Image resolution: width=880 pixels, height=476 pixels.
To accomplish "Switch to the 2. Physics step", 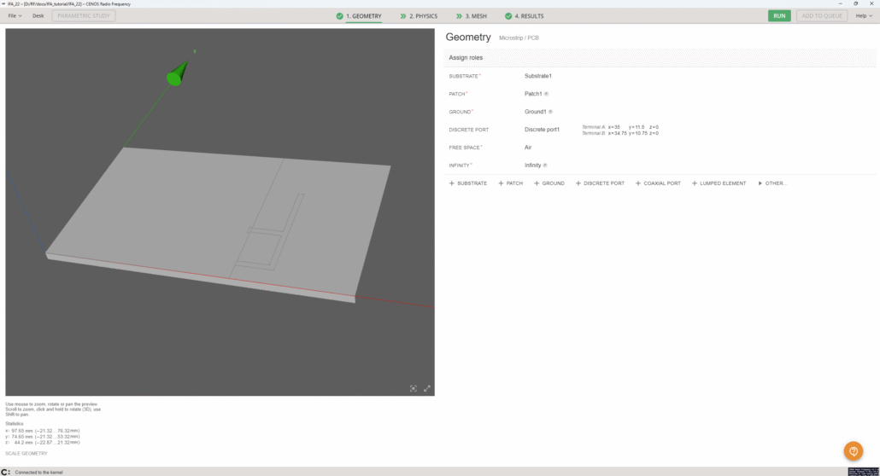I will (x=419, y=16).
